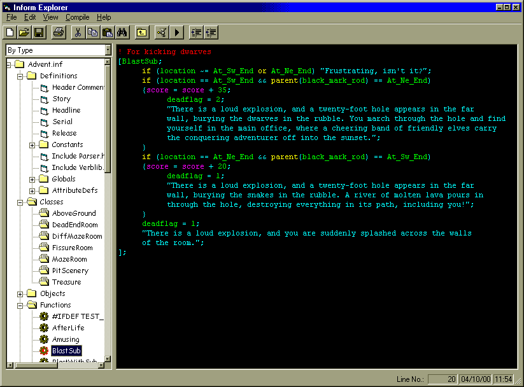Click the tree scroll-up arrow

click(x=107, y=62)
